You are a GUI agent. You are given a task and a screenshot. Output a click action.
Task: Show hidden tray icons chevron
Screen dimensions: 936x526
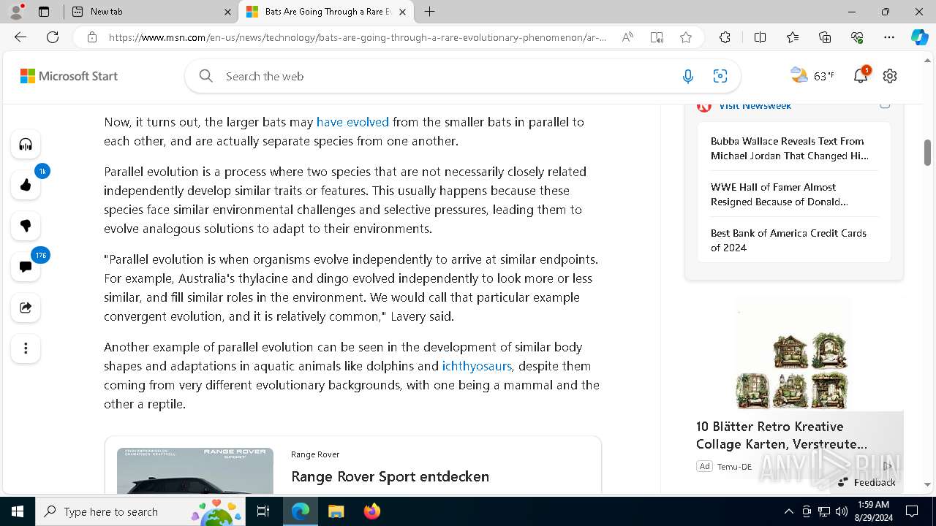click(788, 511)
